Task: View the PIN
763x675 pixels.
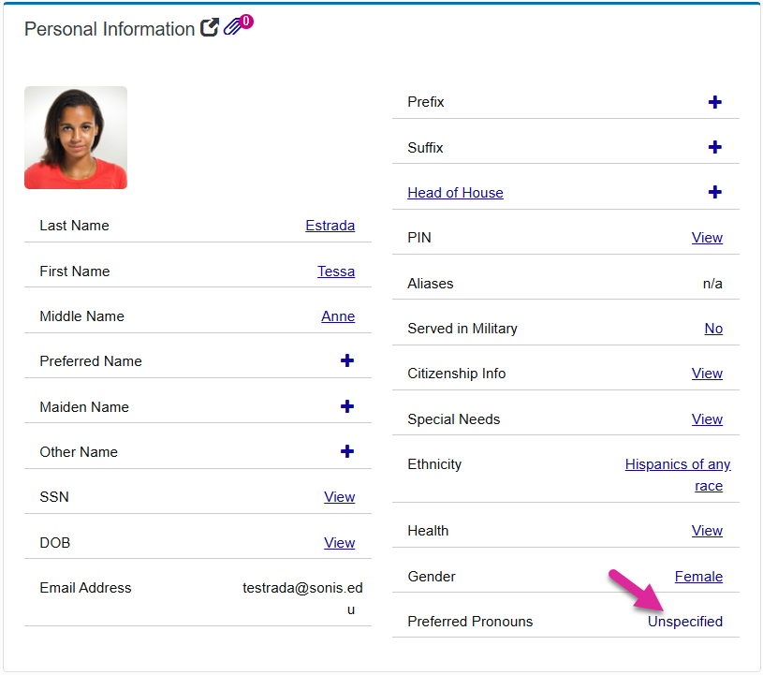Action: coord(707,238)
